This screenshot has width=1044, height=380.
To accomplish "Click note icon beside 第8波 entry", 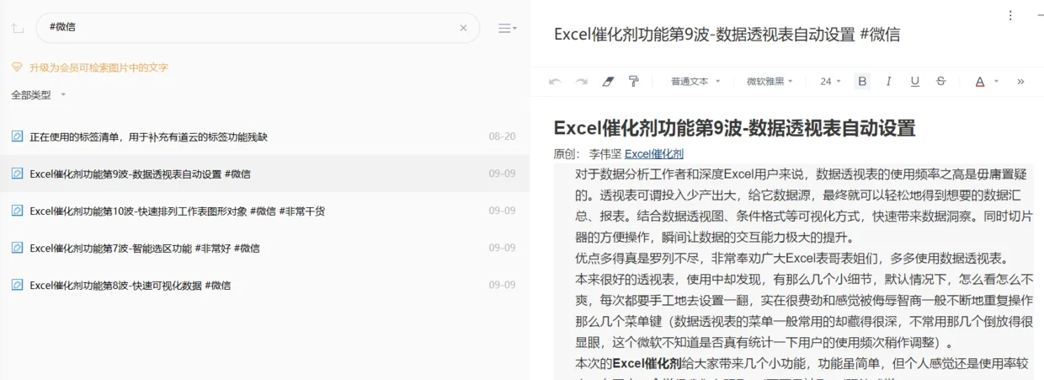I will pyautogui.click(x=17, y=285).
